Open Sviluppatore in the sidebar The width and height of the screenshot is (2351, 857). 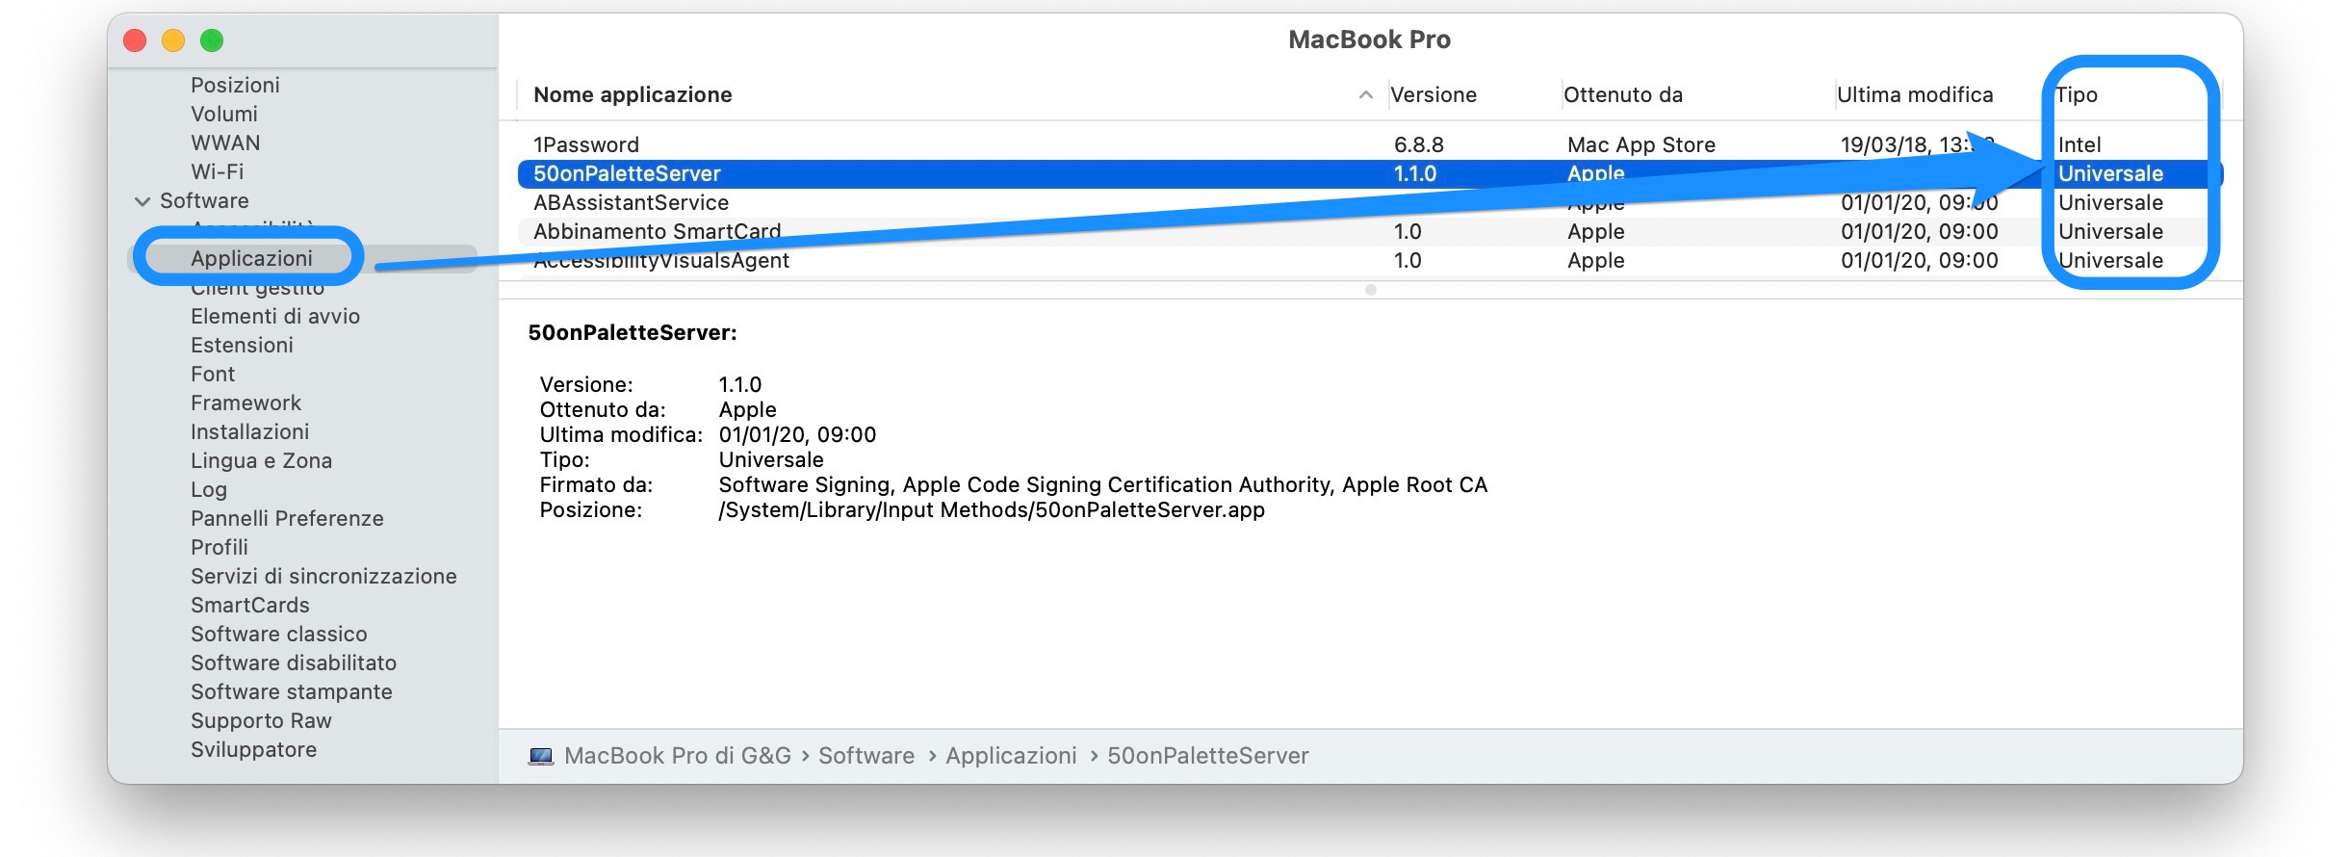point(253,749)
